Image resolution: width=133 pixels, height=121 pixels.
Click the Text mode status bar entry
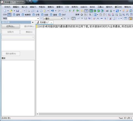click(121, 118)
